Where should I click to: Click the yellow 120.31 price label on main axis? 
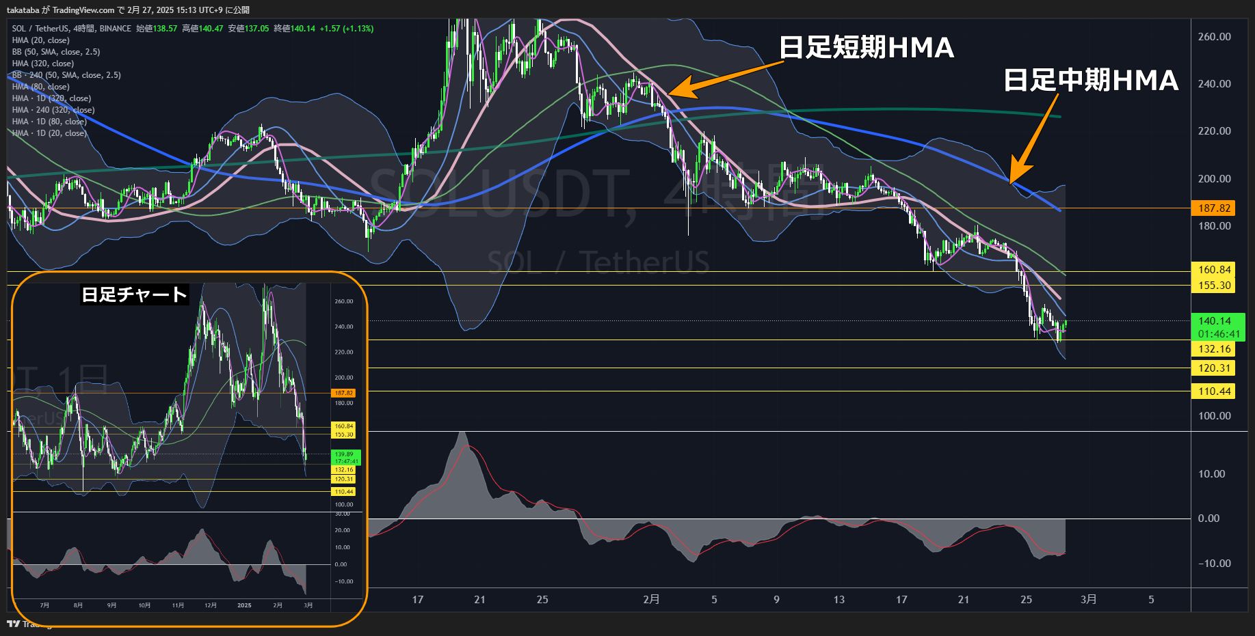click(x=1214, y=368)
